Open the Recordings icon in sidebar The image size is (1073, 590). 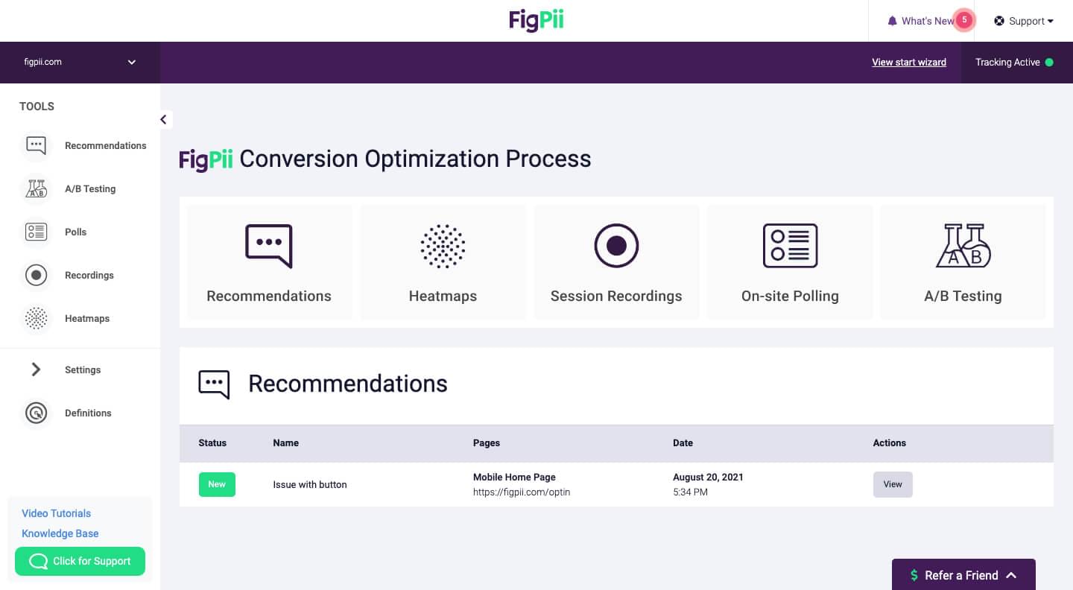[x=36, y=276]
